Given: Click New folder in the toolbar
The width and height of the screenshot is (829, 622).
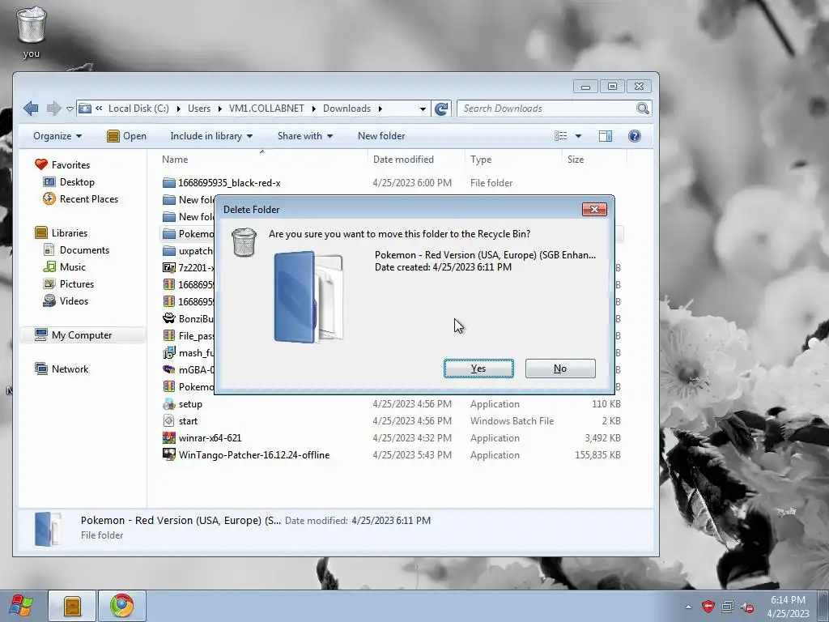Looking at the screenshot, I should (381, 136).
